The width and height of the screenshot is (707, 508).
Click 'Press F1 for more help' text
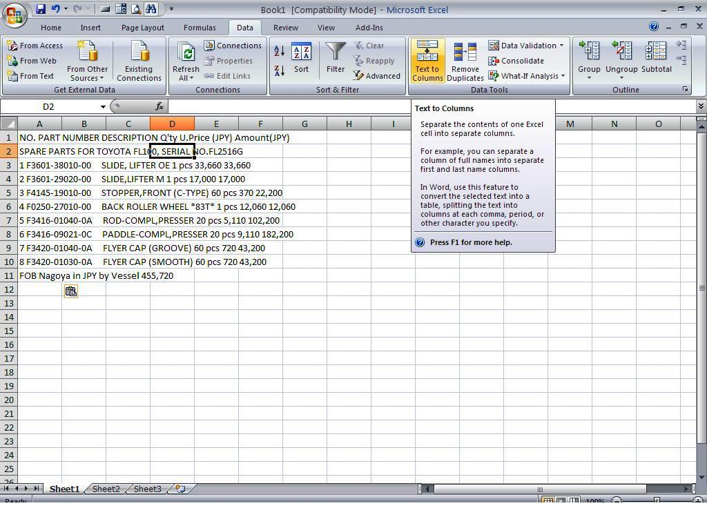click(471, 242)
